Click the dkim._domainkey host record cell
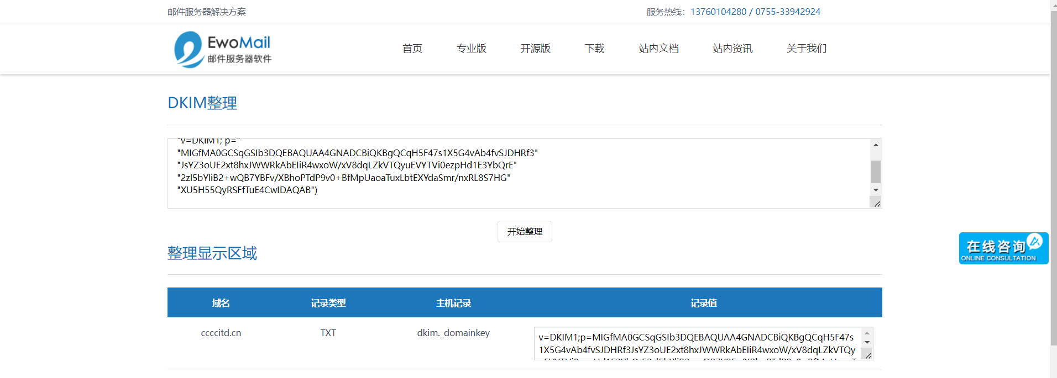Viewport: 1057px width, 378px height. pos(453,333)
